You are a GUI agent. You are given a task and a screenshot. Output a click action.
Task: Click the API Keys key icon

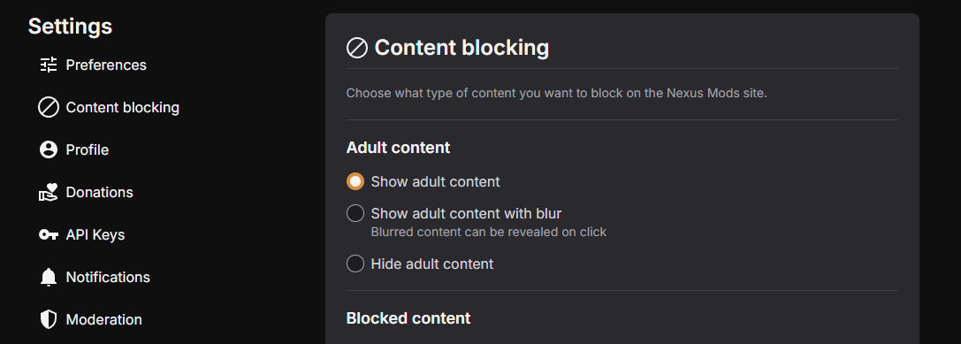(49, 235)
